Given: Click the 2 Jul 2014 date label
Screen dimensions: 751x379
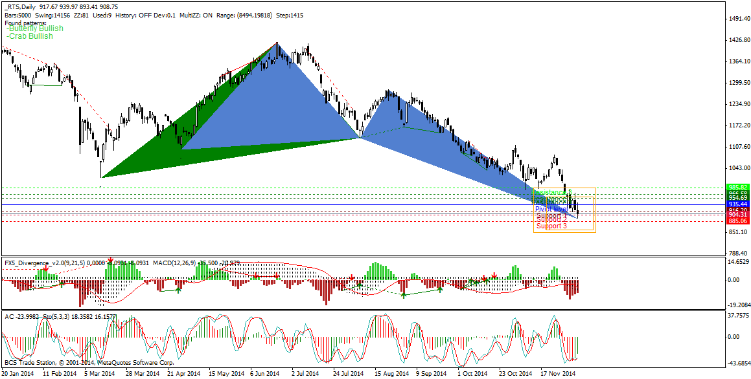Looking at the screenshot, I should point(305,373).
